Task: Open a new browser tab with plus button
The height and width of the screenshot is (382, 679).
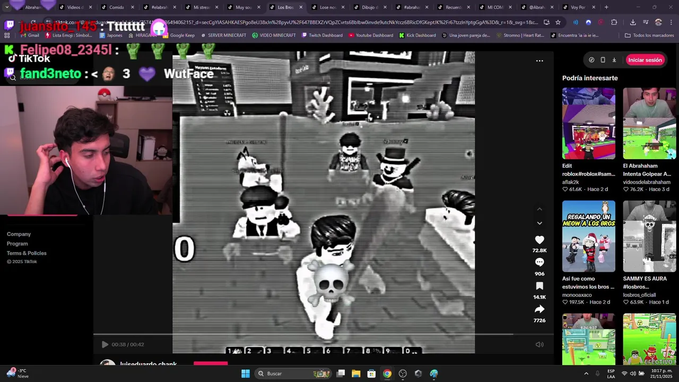Action: click(x=606, y=7)
